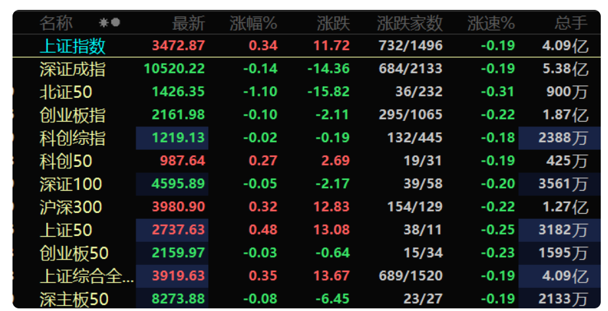Image resolution: width=608 pixels, height=311 pixels.
Task: Select the 沪深300 row name
Action: (70, 207)
